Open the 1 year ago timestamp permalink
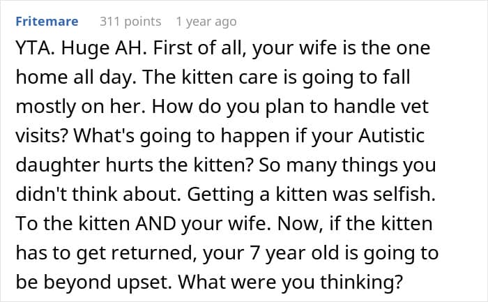 pos(206,22)
